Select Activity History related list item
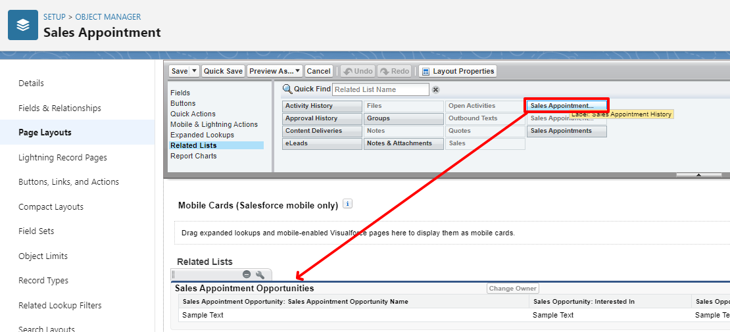Image resolution: width=730 pixels, height=332 pixels. (322, 106)
